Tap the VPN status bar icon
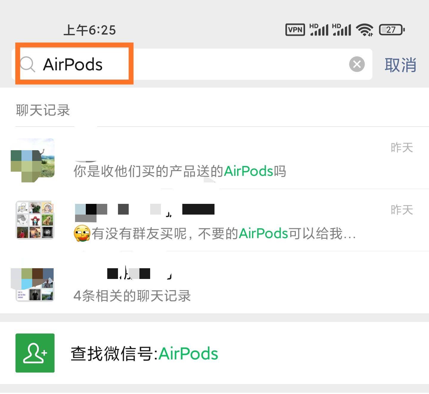 pyautogui.click(x=295, y=30)
